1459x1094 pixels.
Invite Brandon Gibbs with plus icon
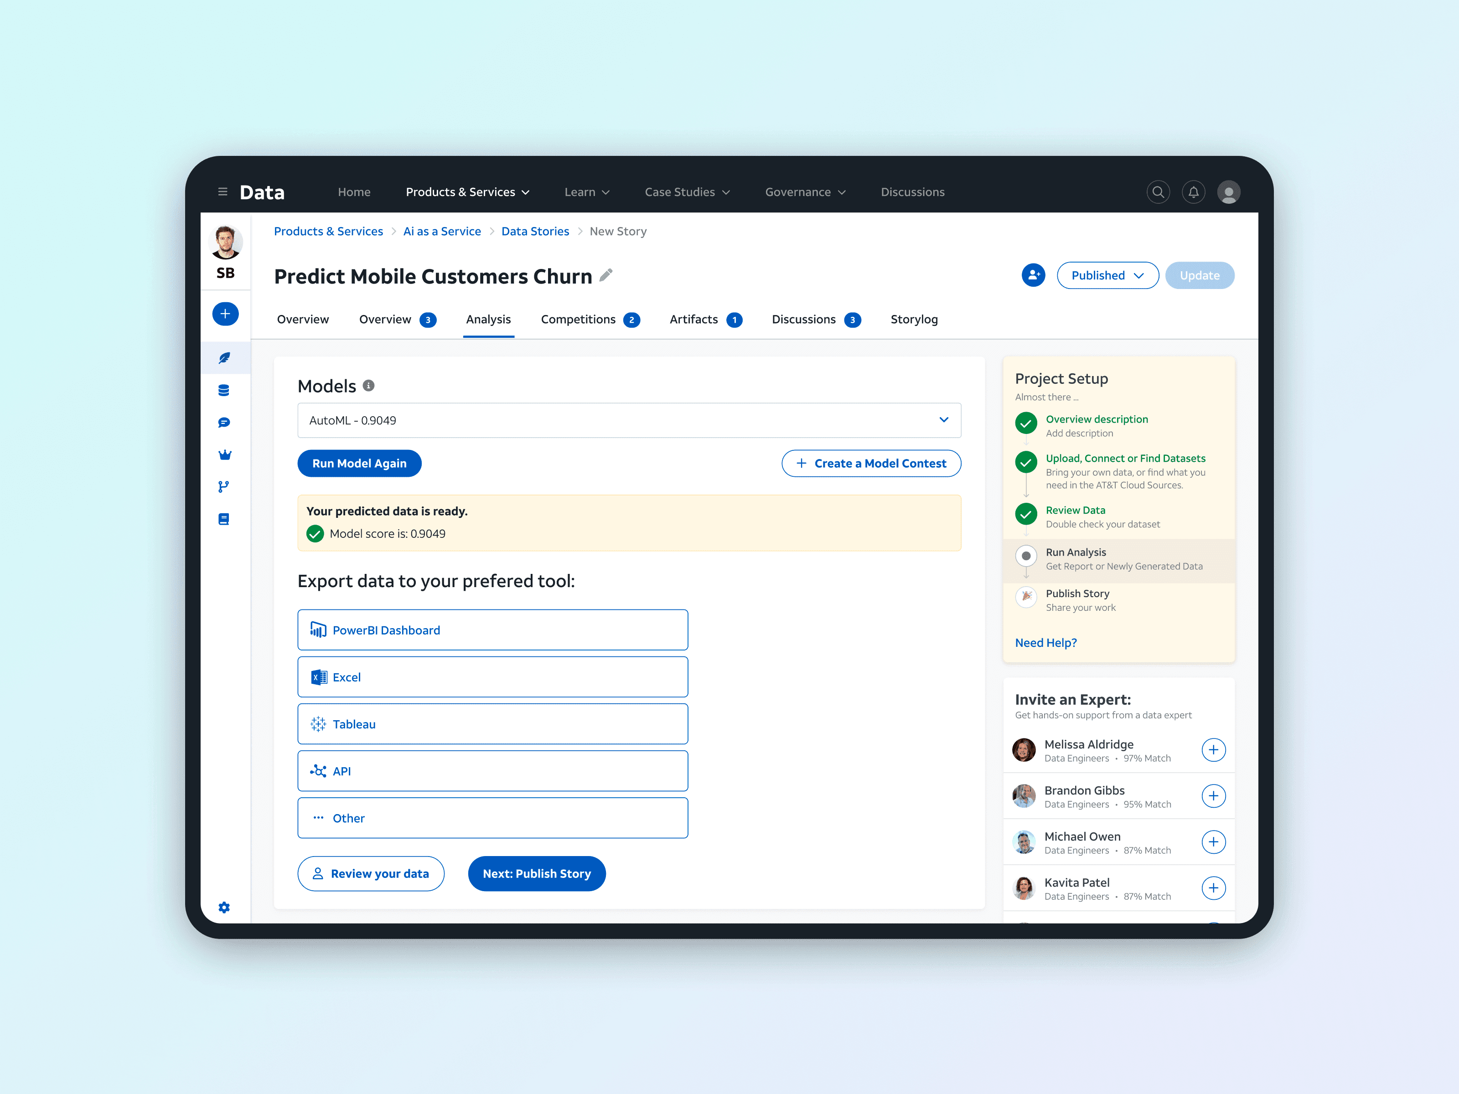pyautogui.click(x=1213, y=796)
